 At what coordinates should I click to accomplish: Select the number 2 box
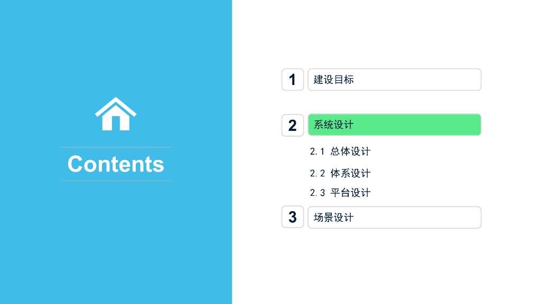[x=293, y=125]
